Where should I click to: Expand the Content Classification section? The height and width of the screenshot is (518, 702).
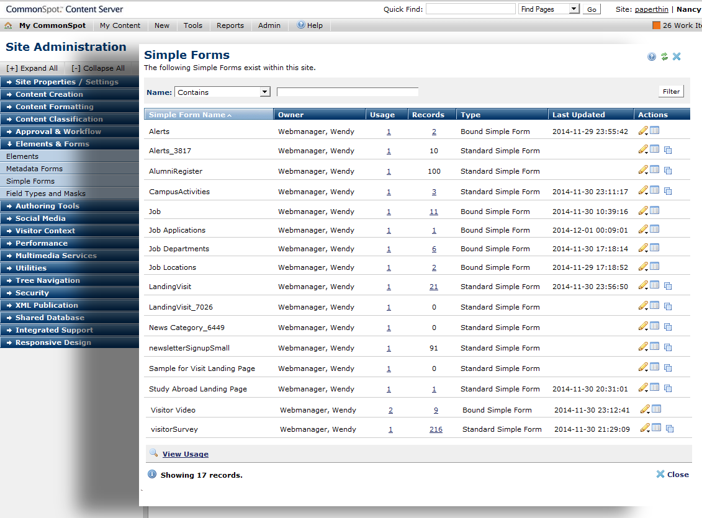tap(70, 119)
